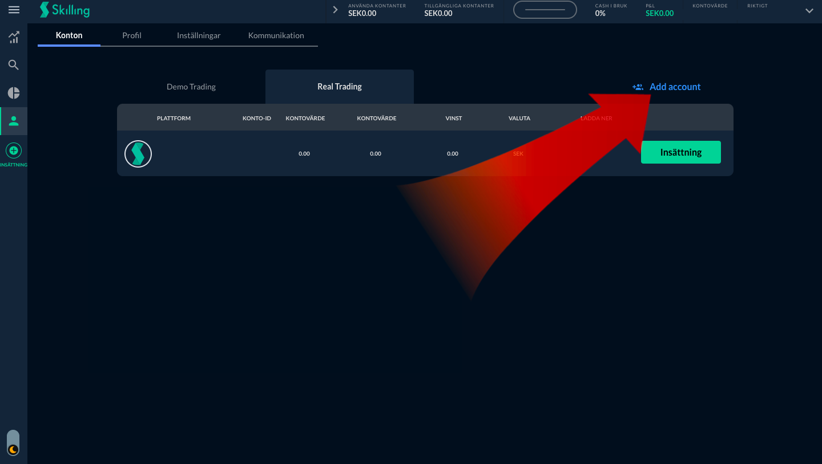Click the Add account link
822x464 pixels.
pos(675,87)
